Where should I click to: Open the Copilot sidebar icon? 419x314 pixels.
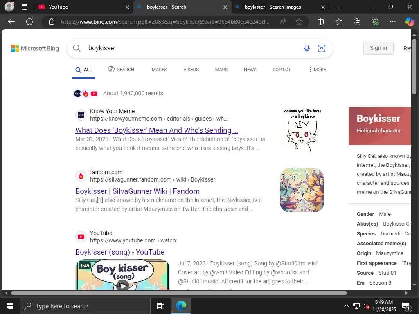409,22
